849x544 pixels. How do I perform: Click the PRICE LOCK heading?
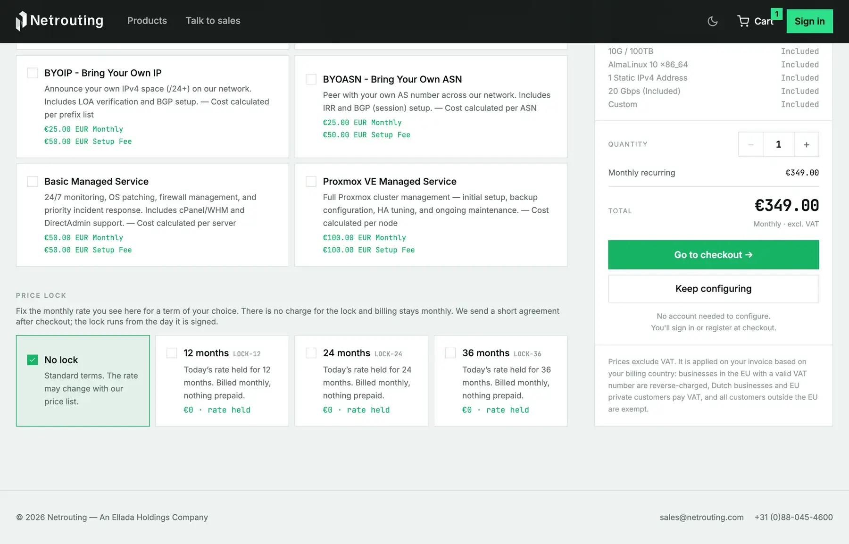(x=41, y=295)
